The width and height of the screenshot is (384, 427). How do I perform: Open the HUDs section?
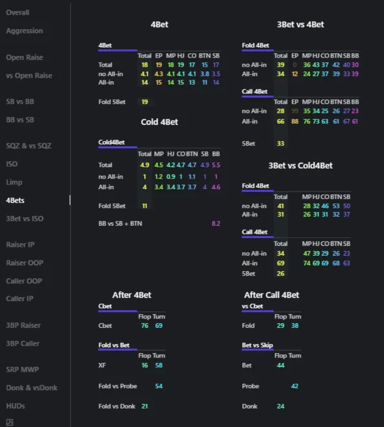coord(15,406)
